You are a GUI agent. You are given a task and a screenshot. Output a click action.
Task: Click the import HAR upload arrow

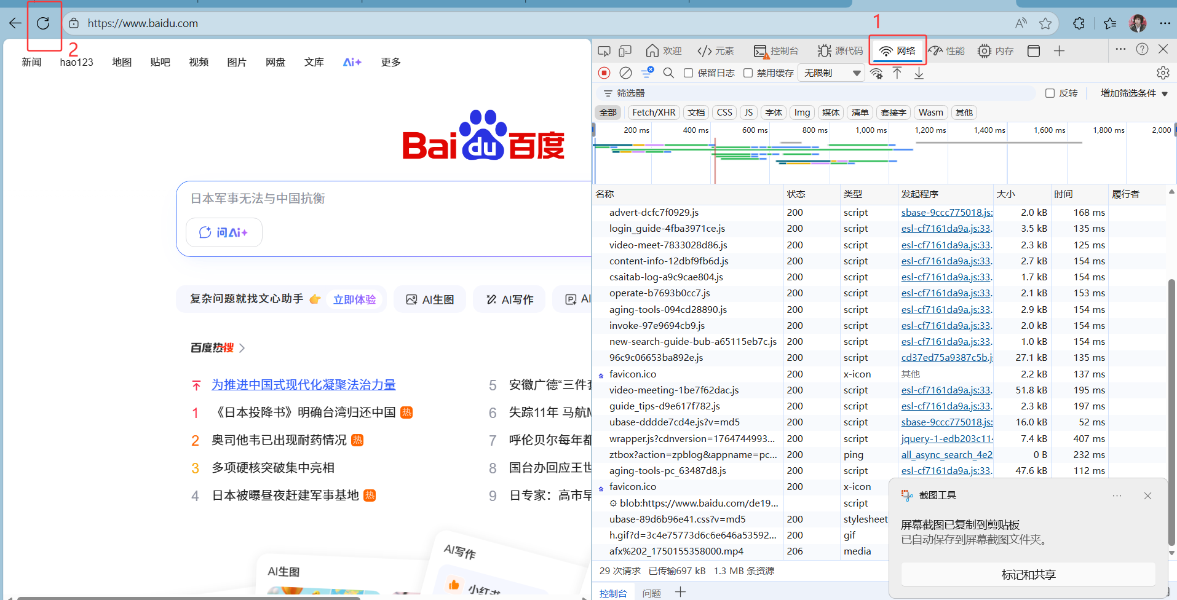(x=897, y=73)
